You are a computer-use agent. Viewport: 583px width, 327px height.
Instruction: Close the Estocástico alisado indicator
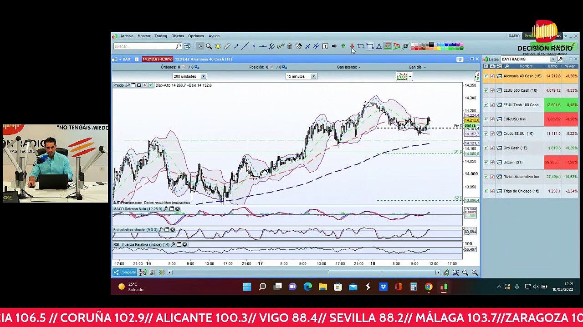(x=173, y=230)
